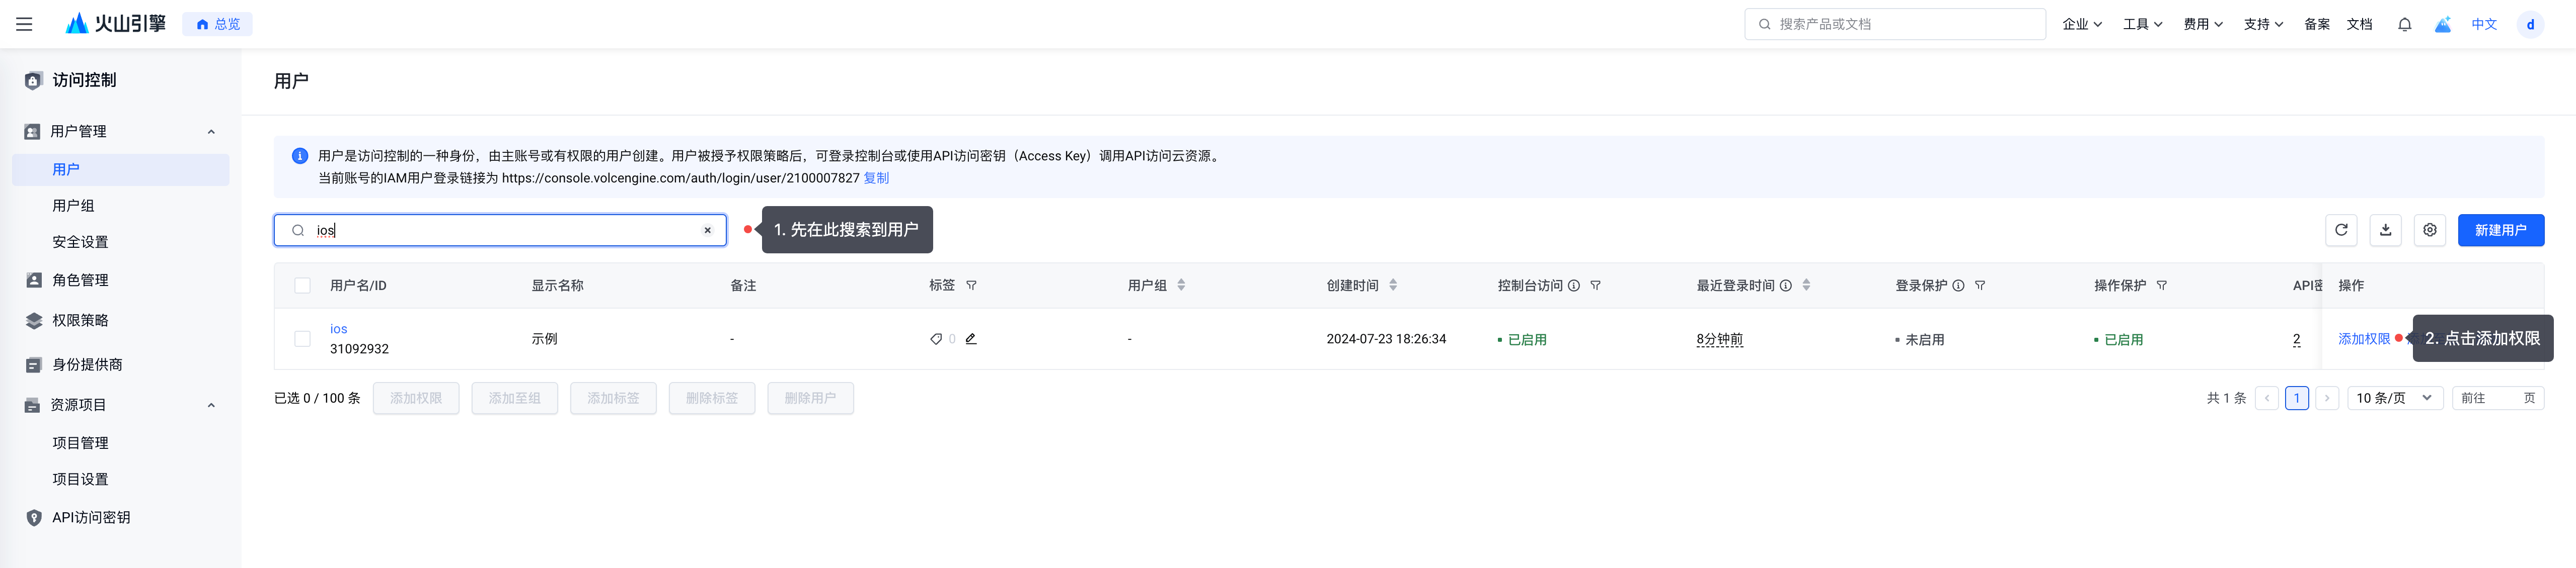Image resolution: width=2576 pixels, height=568 pixels.
Task: Change the 10 条/页 page size
Action: coord(2395,398)
